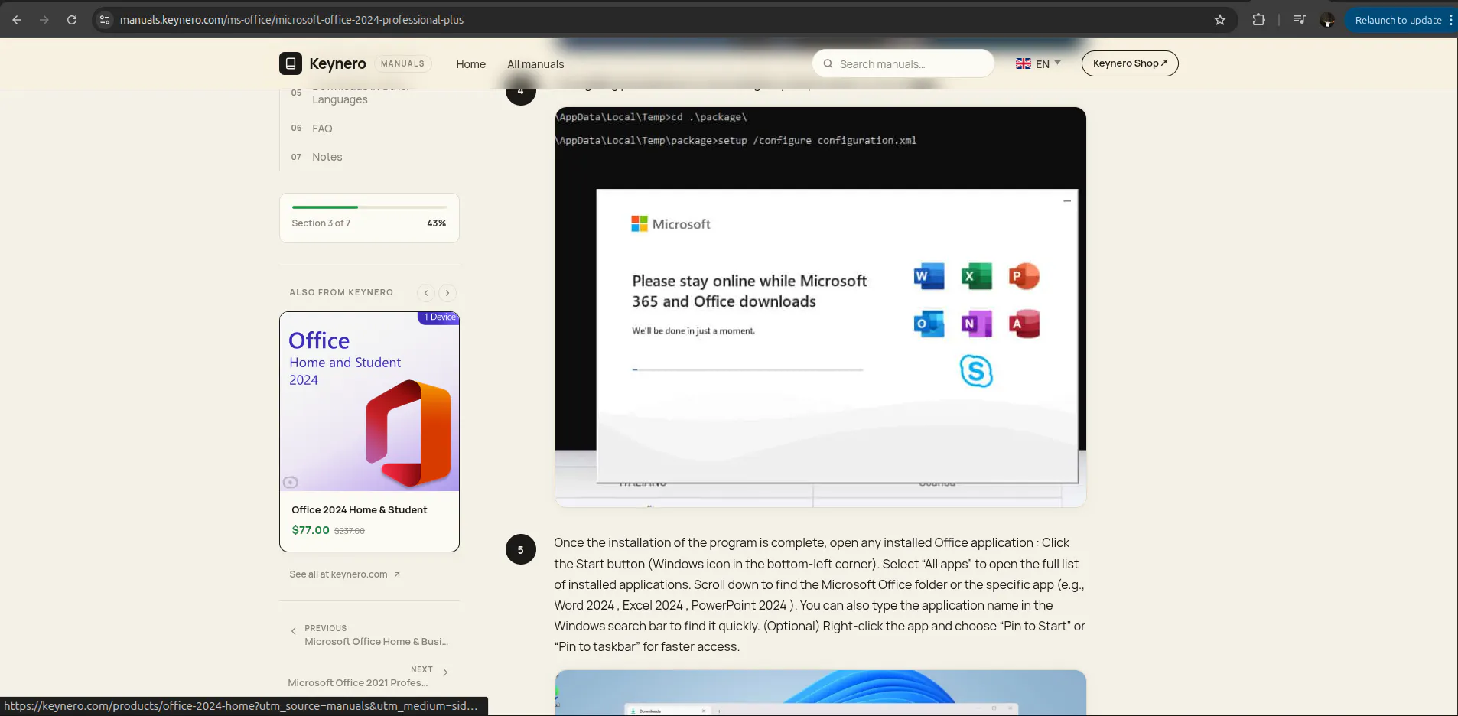Screen dimensions: 1458x716
Task: Open the Office 2024 Home & Student title
Action: pyautogui.click(x=360, y=510)
